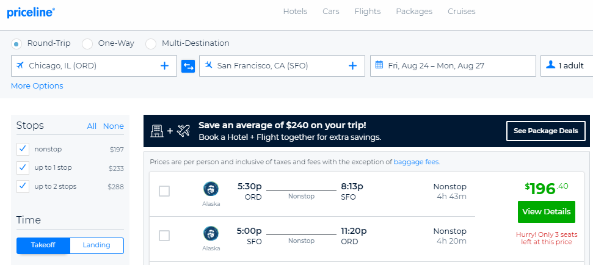
Task: Open the 1 adult travelers dropdown
Action: (567, 66)
